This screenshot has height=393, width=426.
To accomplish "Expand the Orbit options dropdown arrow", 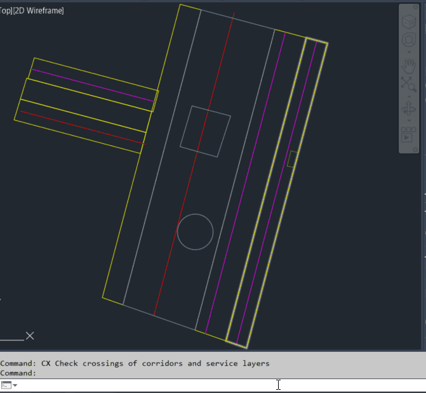I will [408, 120].
